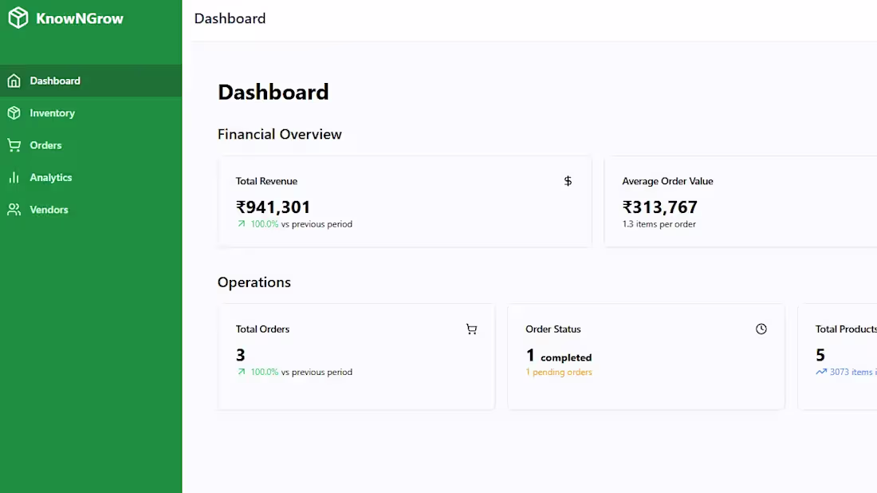This screenshot has height=493, width=877.
Task: Click the Dashboard home icon in sidebar
Action: tap(14, 81)
